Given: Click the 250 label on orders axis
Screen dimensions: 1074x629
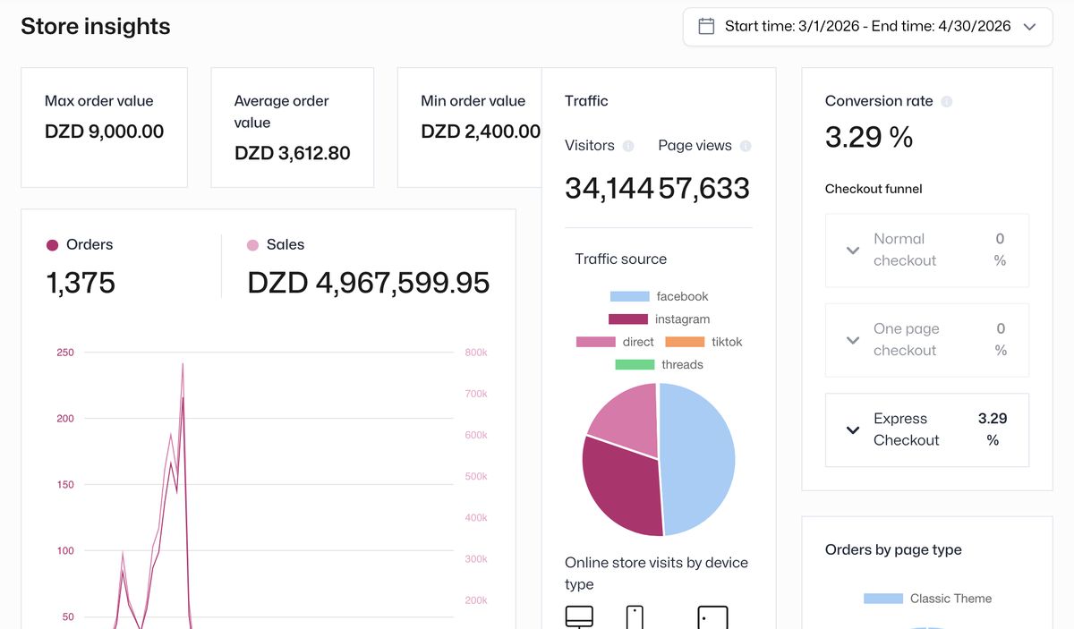Looking at the screenshot, I should pyautogui.click(x=65, y=353).
